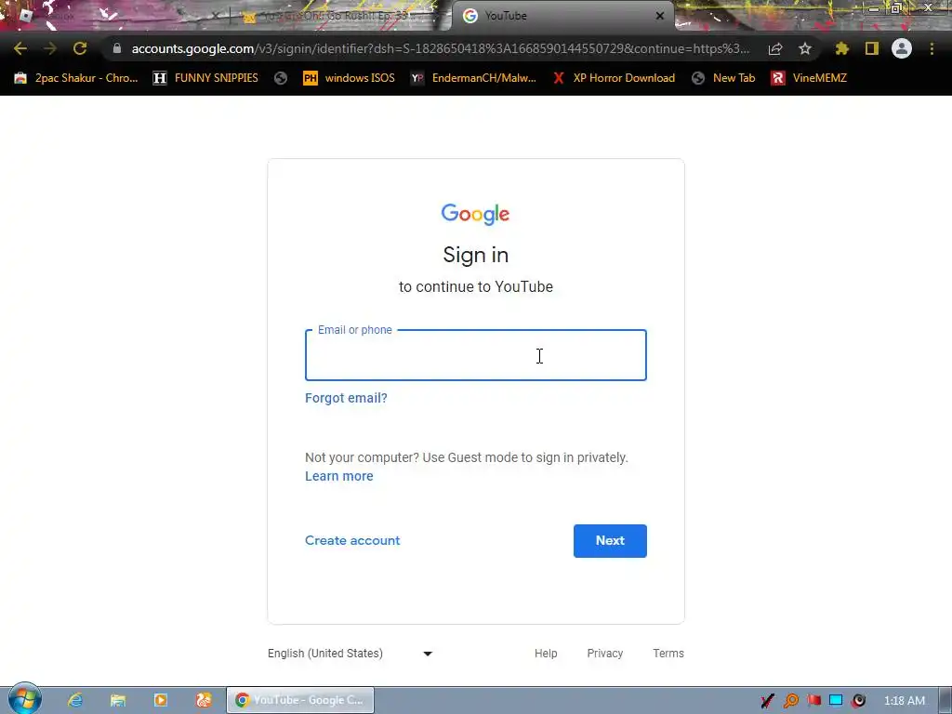Image resolution: width=952 pixels, height=714 pixels.
Task: Open the New Tab bookmark
Action: [x=724, y=78]
